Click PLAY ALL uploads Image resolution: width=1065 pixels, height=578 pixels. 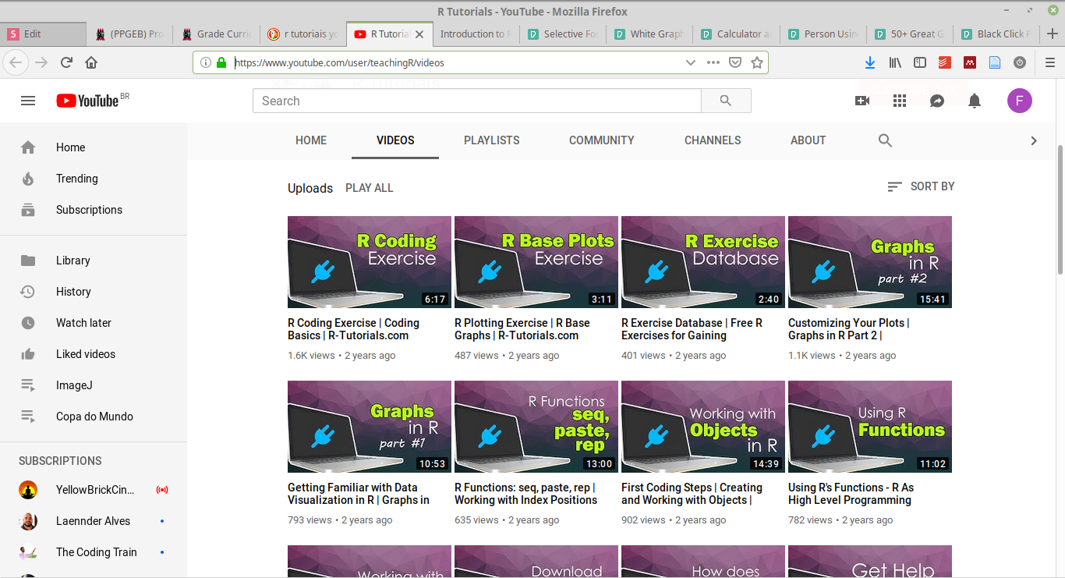pos(370,188)
